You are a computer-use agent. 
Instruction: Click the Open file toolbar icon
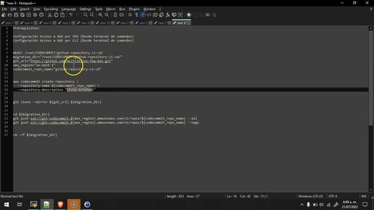tap(10, 15)
